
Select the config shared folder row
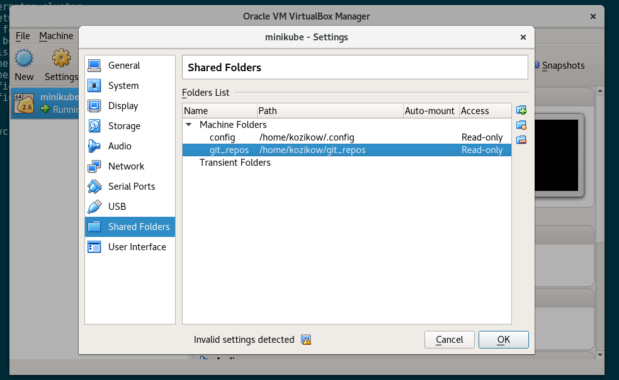[x=222, y=137]
